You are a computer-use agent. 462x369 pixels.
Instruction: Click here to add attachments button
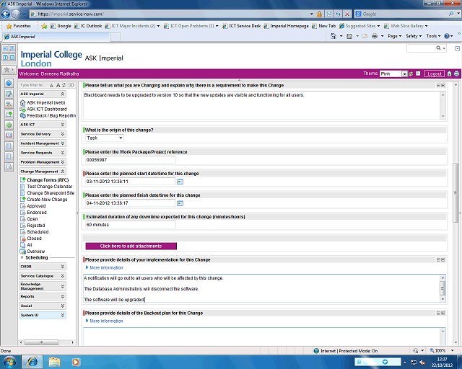click(x=131, y=246)
